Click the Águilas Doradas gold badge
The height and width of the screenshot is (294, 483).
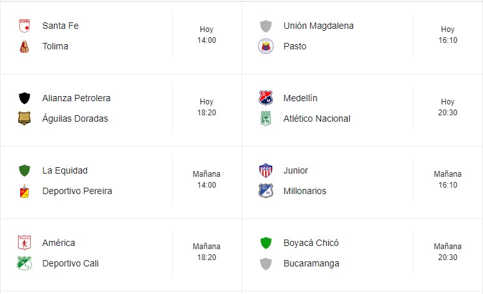coord(24,118)
